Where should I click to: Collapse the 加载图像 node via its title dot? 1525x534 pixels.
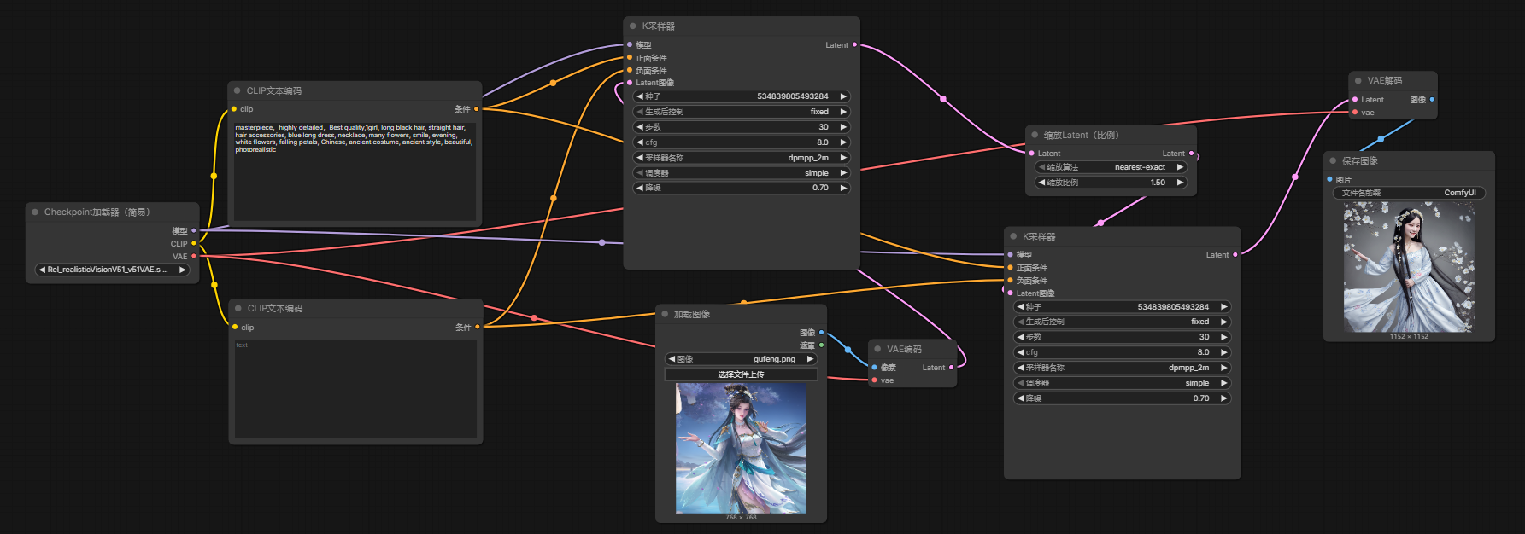coord(665,314)
